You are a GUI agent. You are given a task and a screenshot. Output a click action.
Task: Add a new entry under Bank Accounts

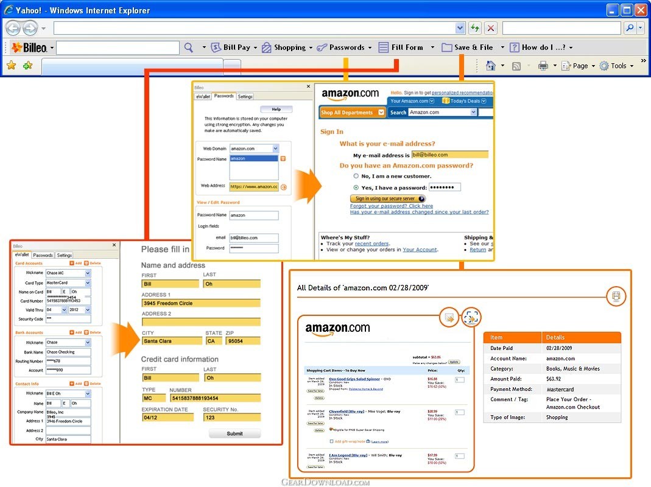click(x=76, y=332)
